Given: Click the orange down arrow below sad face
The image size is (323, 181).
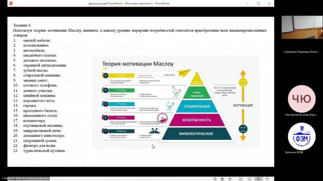Looking at the screenshot, I should tap(243, 137).
